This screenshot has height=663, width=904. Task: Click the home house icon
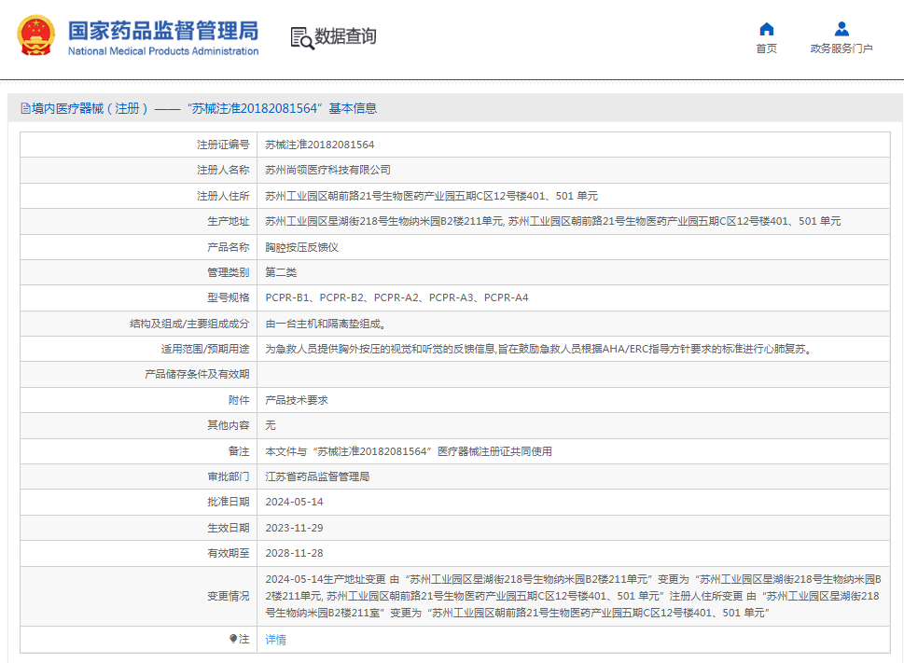[x=766, y=29]
